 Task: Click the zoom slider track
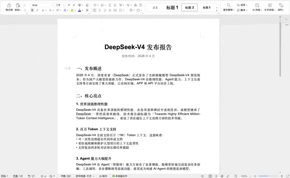point(268,176)
